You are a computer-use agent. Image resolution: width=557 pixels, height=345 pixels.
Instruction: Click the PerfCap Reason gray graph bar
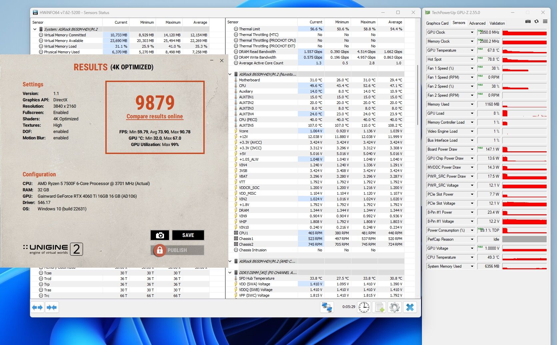pos(524,239)
